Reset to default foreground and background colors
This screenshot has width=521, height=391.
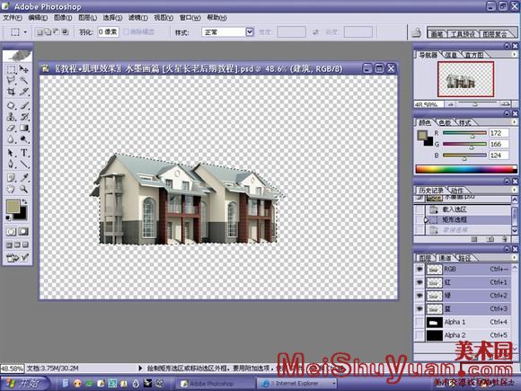click(8, 218)
